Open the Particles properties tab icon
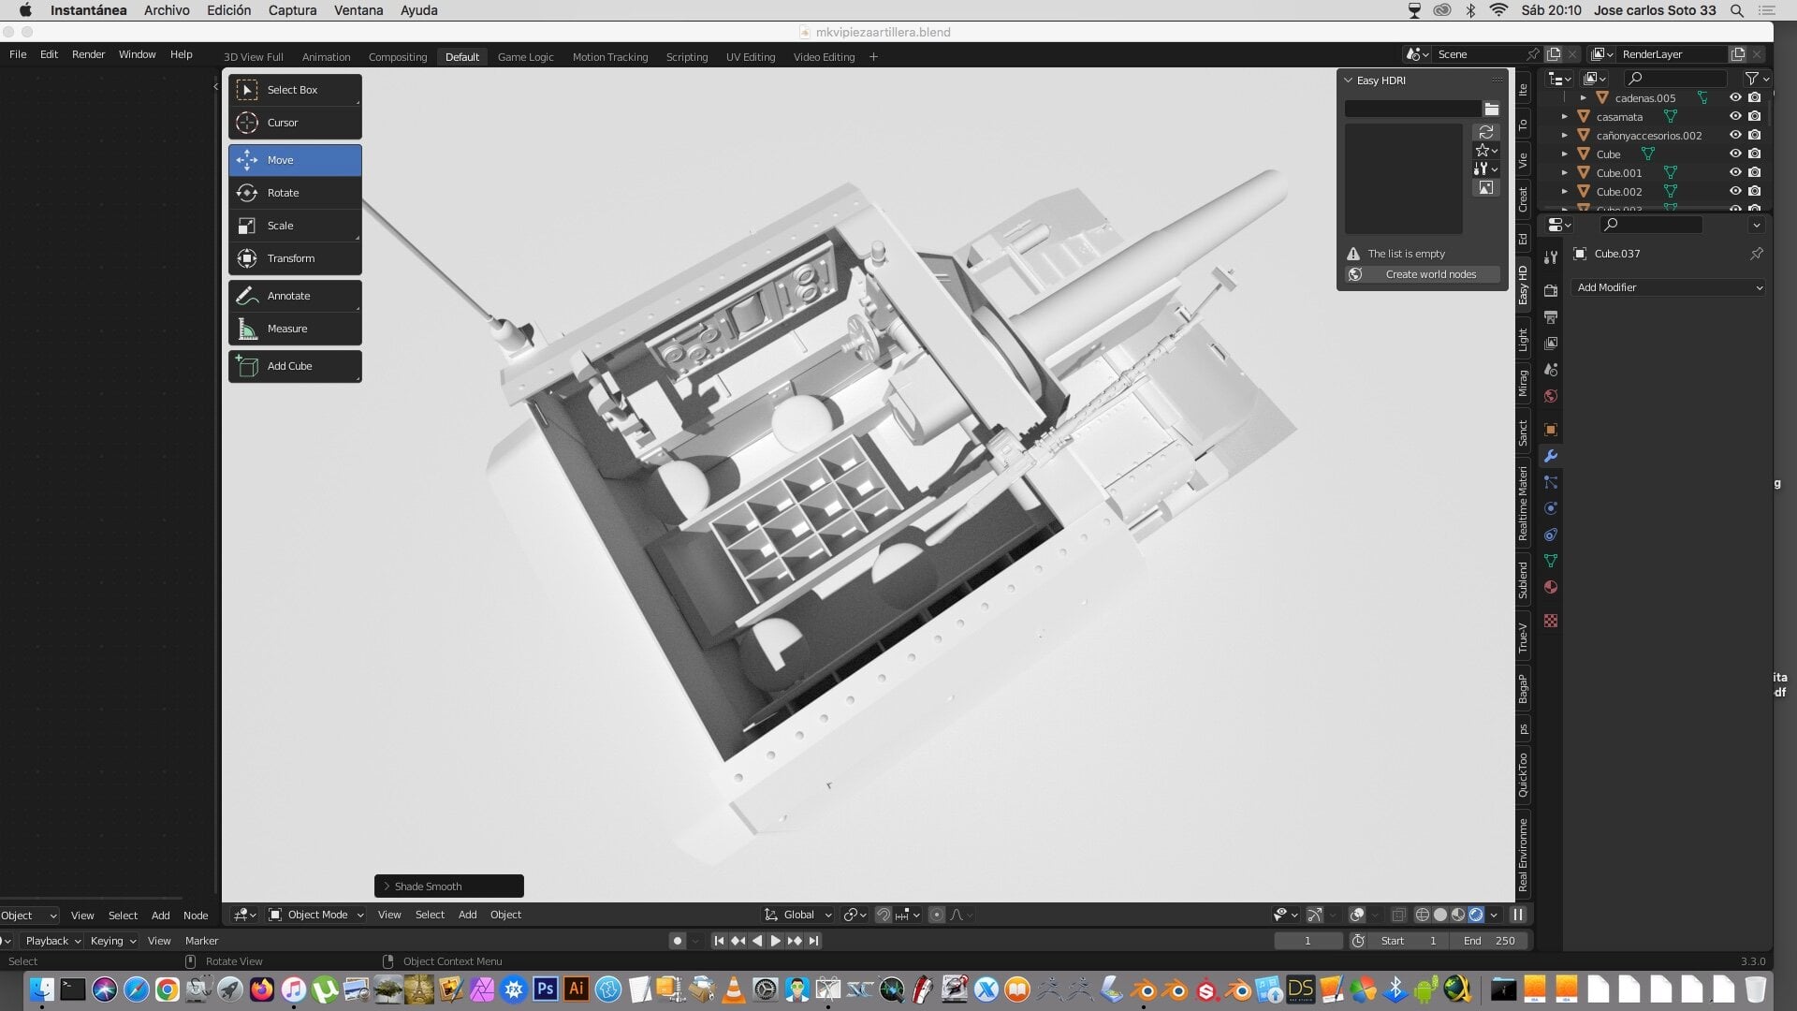Image resolution: width=1797 pixels, height=1011 pixels. tap(1551, 482)
